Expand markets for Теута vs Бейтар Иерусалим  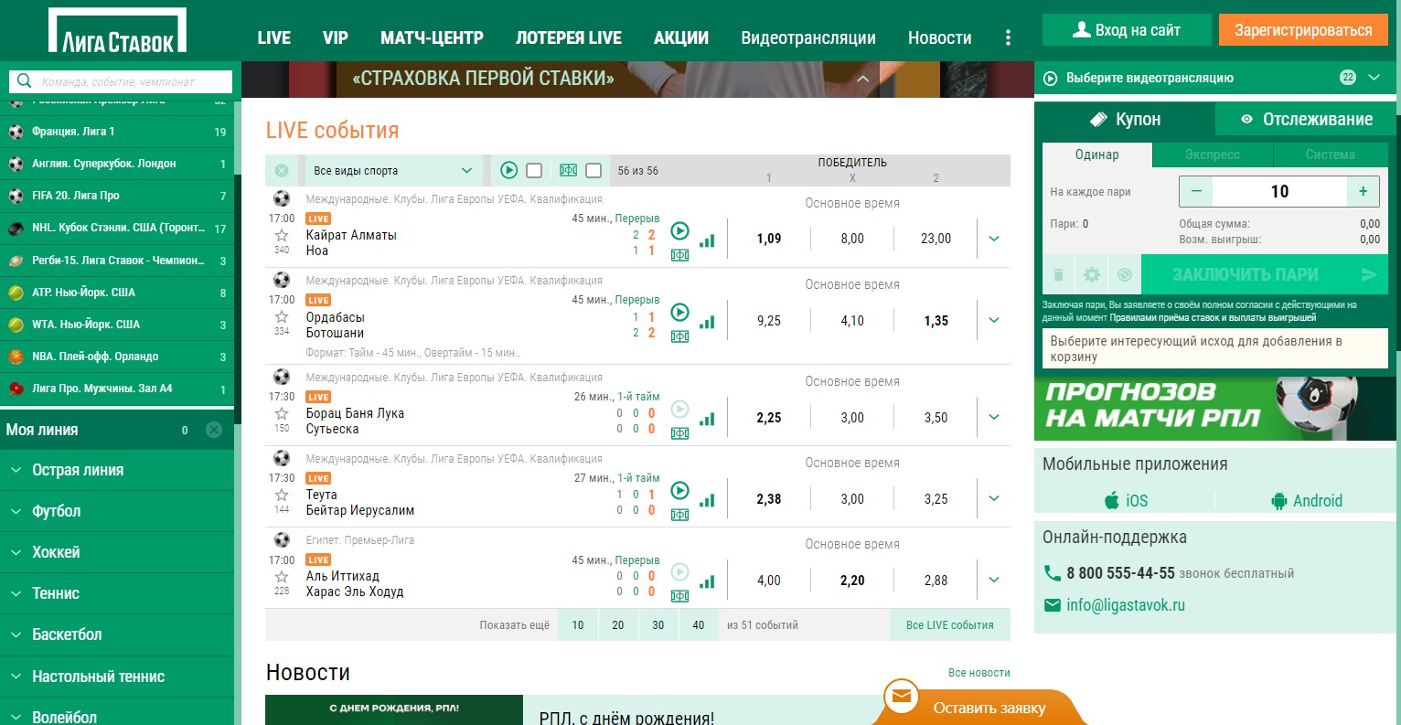coord(994,498)
